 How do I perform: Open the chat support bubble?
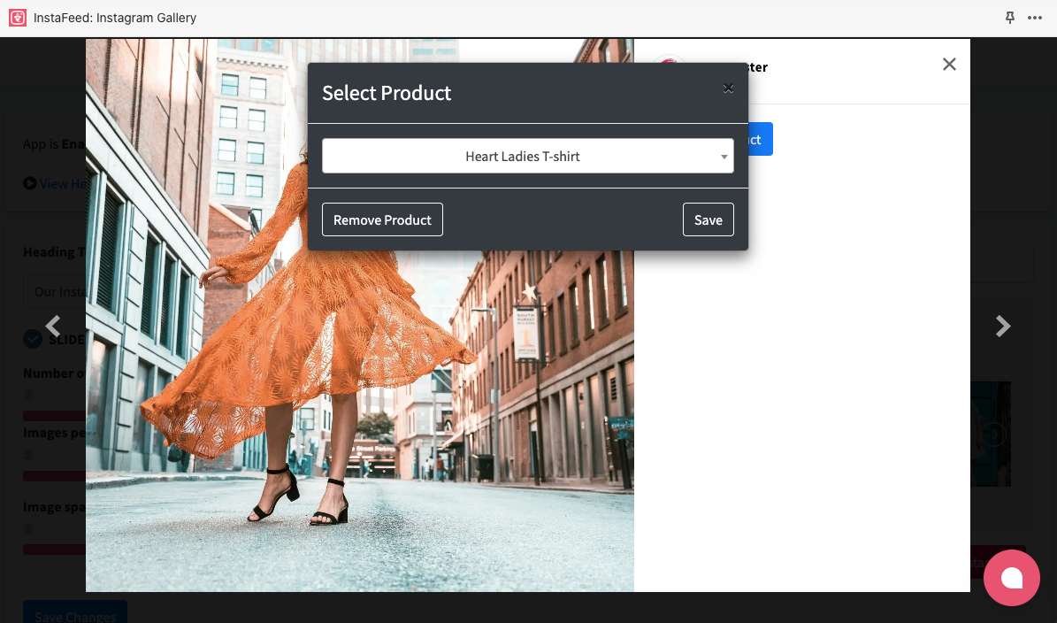(x=1011, y=578)
